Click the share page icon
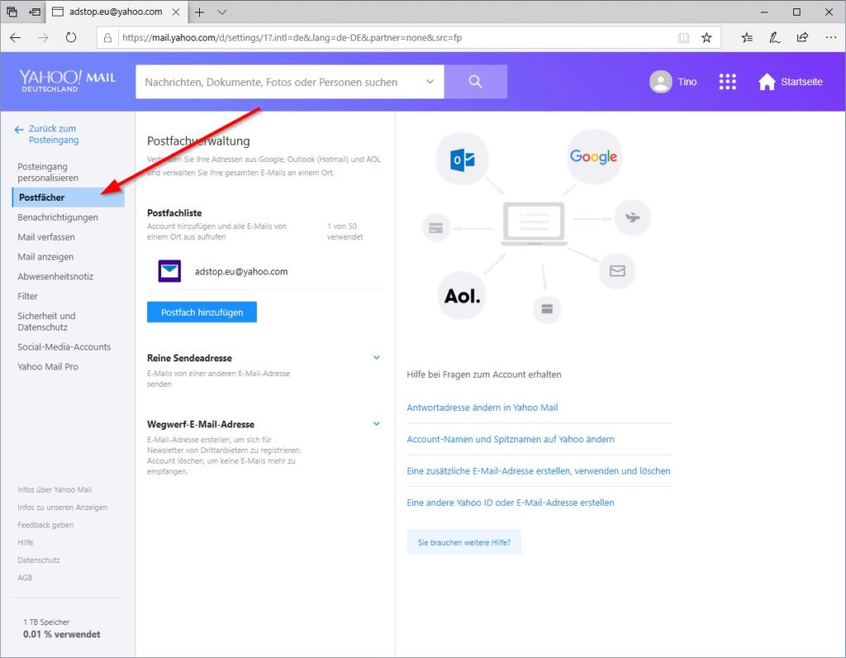The image size is (846, 658). (x=803, y=38)
